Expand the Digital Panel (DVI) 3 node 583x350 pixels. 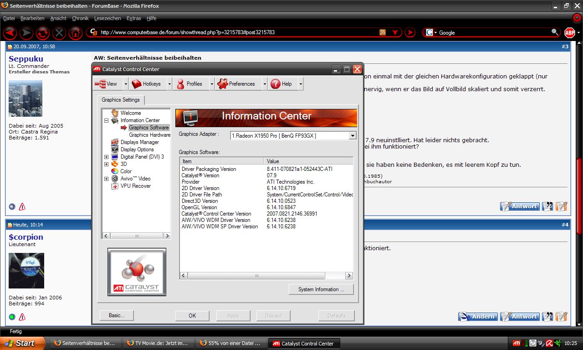click(x=106, y=157)
